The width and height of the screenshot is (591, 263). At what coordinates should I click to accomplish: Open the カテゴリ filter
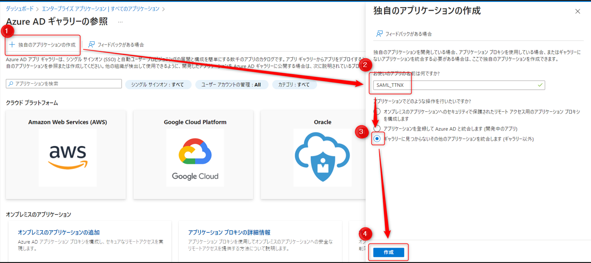(x=294, y=85)
